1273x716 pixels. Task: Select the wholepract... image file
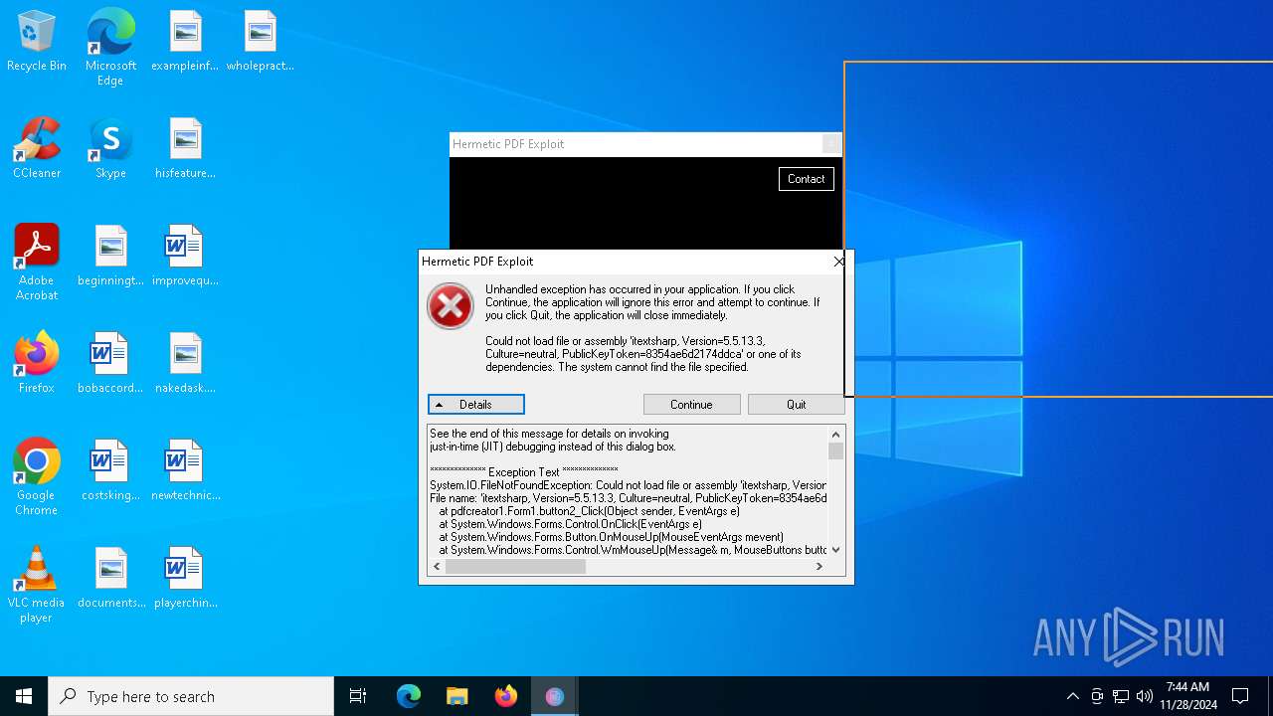tap(260, 42)
